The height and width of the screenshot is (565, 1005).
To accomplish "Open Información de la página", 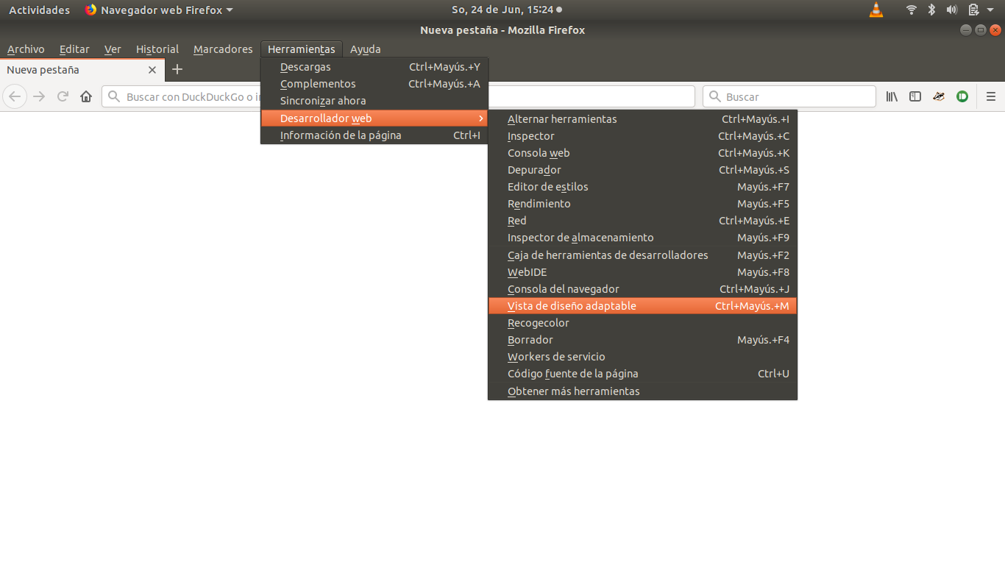I will pos(374,135).
